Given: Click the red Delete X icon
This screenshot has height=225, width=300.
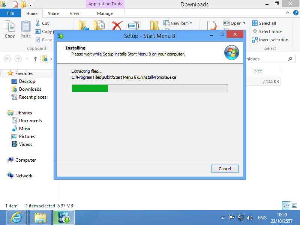Looking at the screenshot, I should click(x=117, y=25).
